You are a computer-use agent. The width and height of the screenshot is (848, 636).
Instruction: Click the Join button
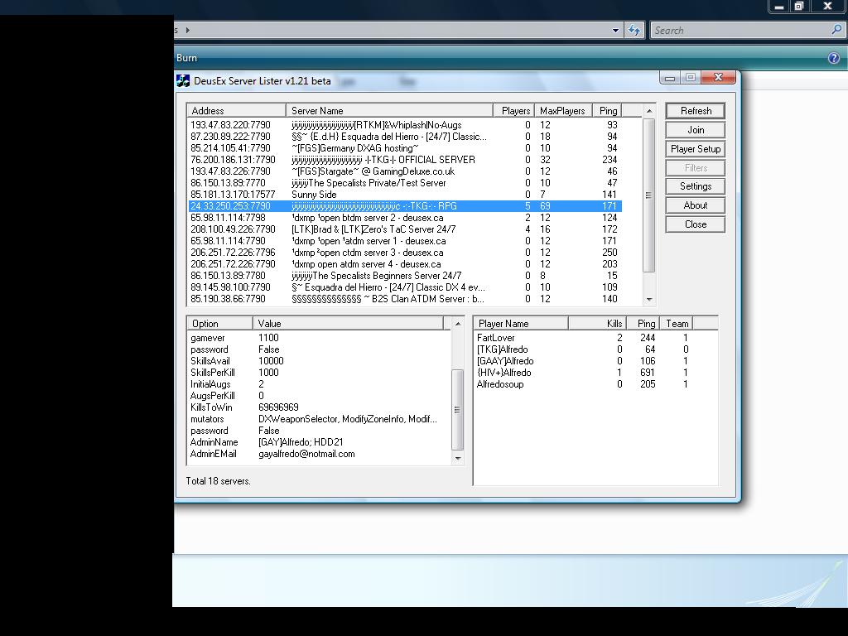(696, 130)
